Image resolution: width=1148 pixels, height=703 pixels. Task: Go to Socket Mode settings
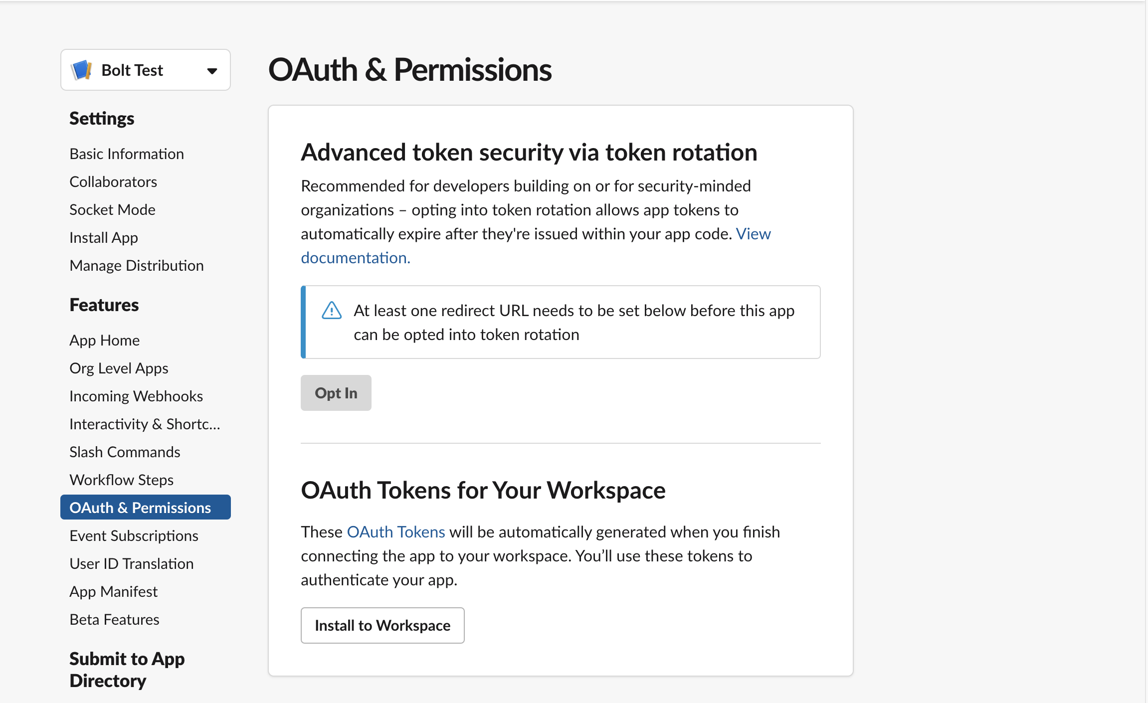(x=112, y=209)
